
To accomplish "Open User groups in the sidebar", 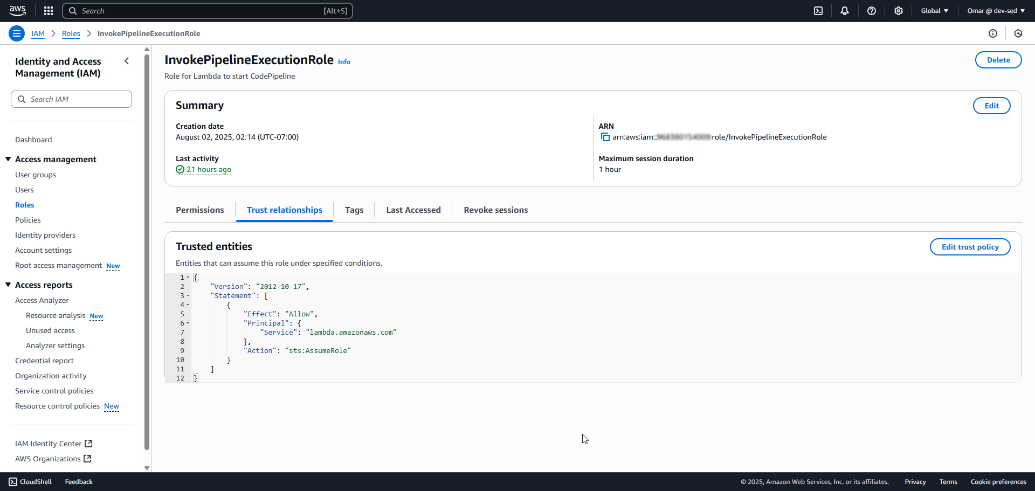I will click(x=36, y=175).
